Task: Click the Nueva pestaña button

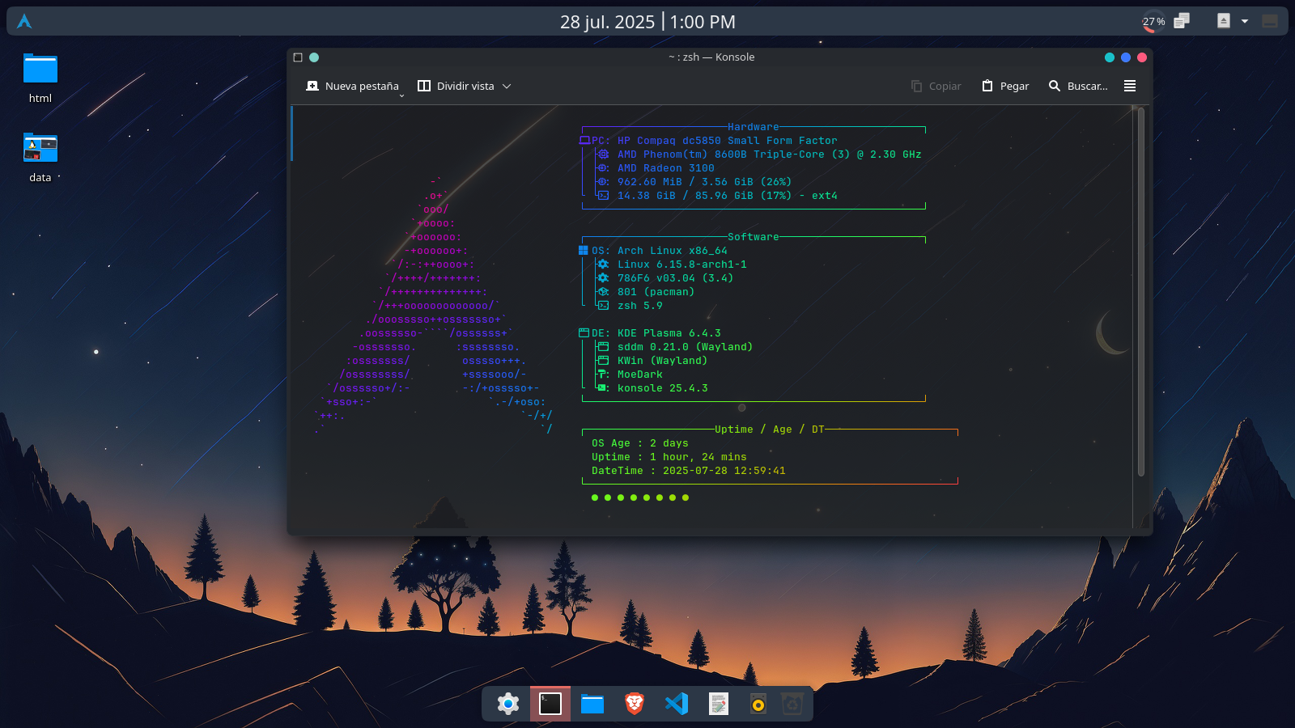Action: [x=353, y=86]
